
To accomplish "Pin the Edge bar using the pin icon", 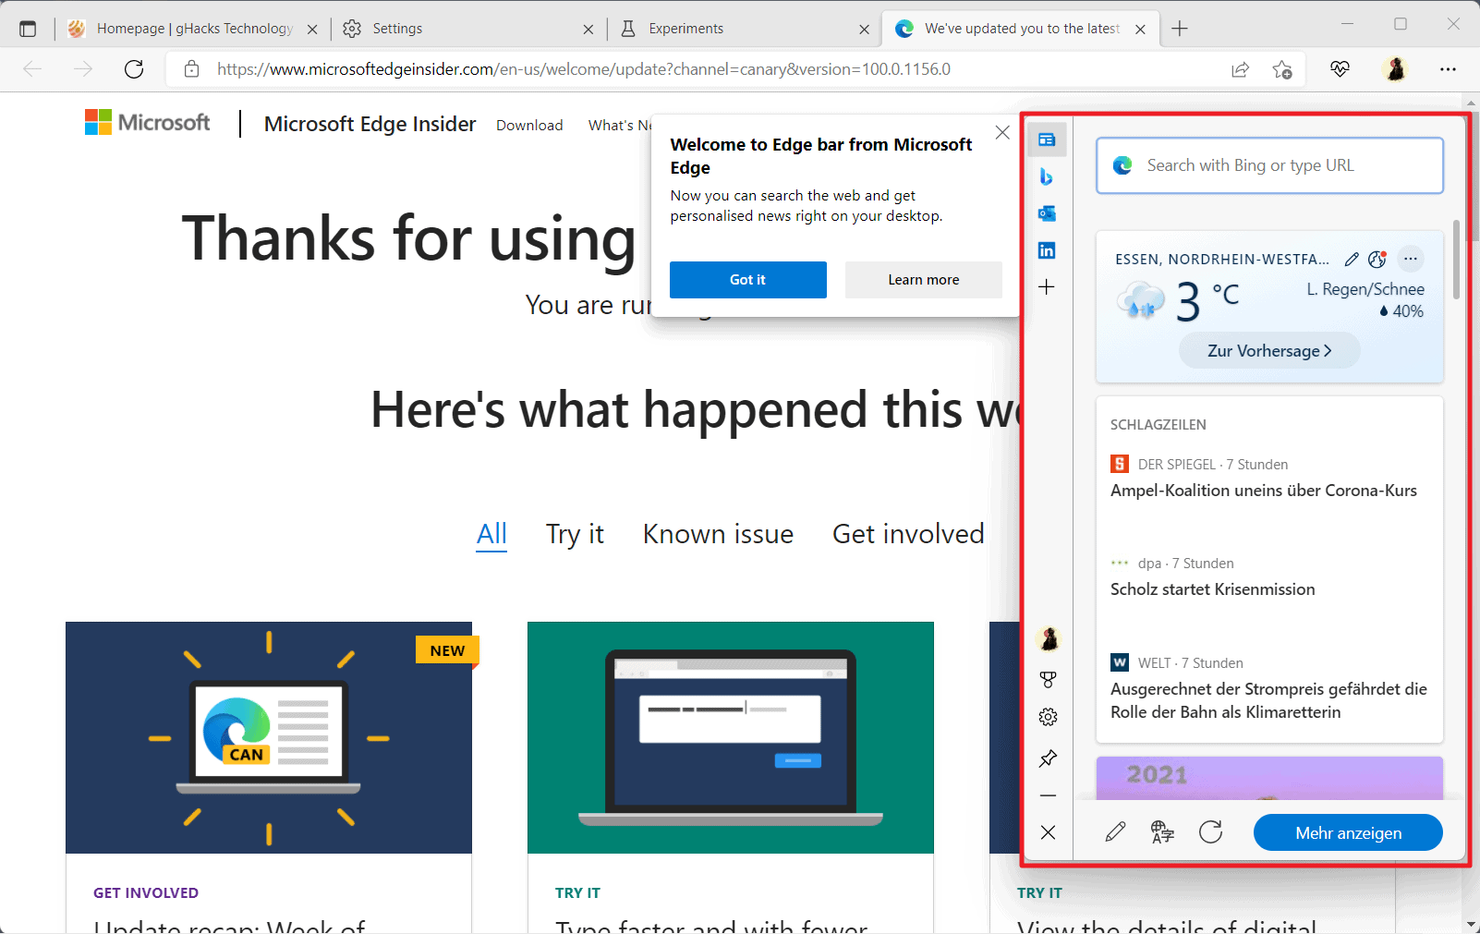I will pyautogui.click(x=1048, y=758).
